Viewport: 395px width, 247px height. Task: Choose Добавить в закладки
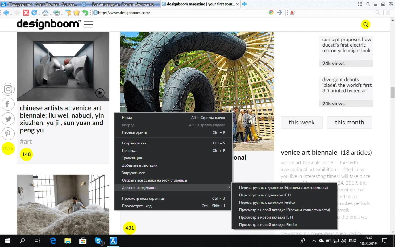(x=173, y=165)
